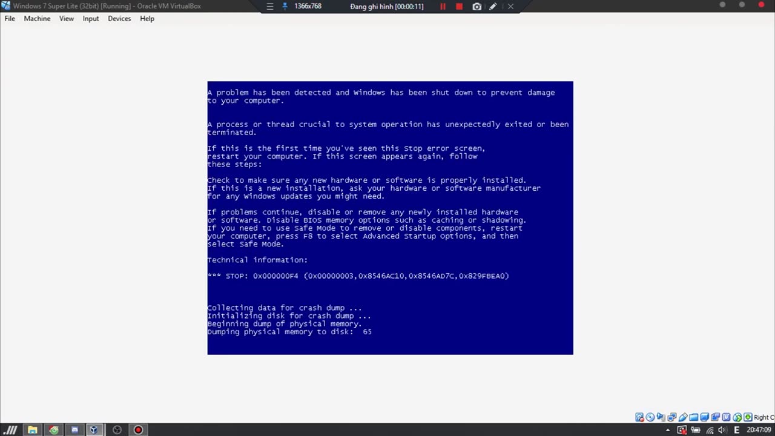The width and height of the screenshot is (775, 436).
Task: Open Discord from the taskbar
Action: point(74,430)
